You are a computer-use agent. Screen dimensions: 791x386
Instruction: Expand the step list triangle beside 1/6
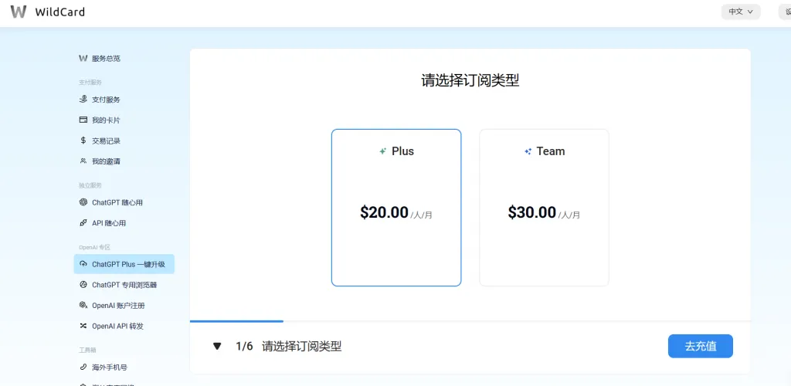[217, 347]
